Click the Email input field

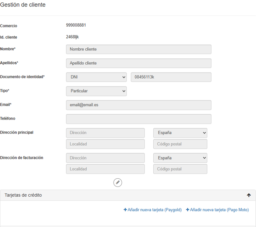click(139, 105)
